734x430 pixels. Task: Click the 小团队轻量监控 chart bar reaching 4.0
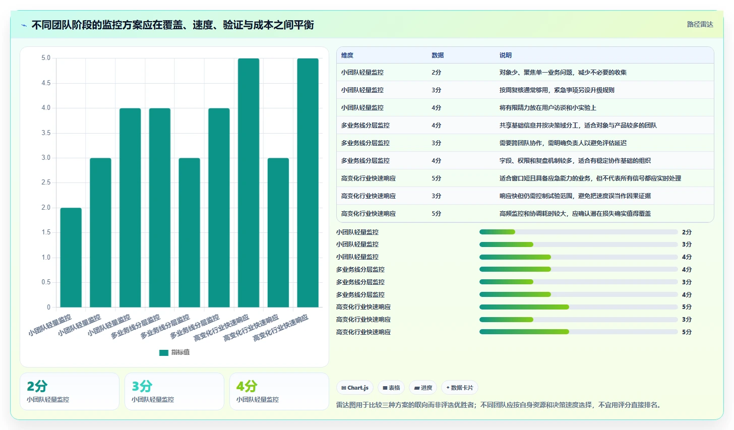[130, 208]
